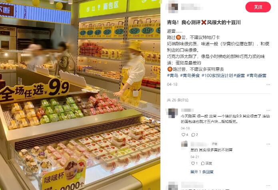Open the third comment's three-dot menu
The width and height of the screenshot is (278, 190).
[x=268, y=185]
